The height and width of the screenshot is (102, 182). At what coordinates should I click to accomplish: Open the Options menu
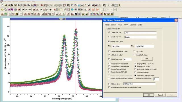coord(22,2)
